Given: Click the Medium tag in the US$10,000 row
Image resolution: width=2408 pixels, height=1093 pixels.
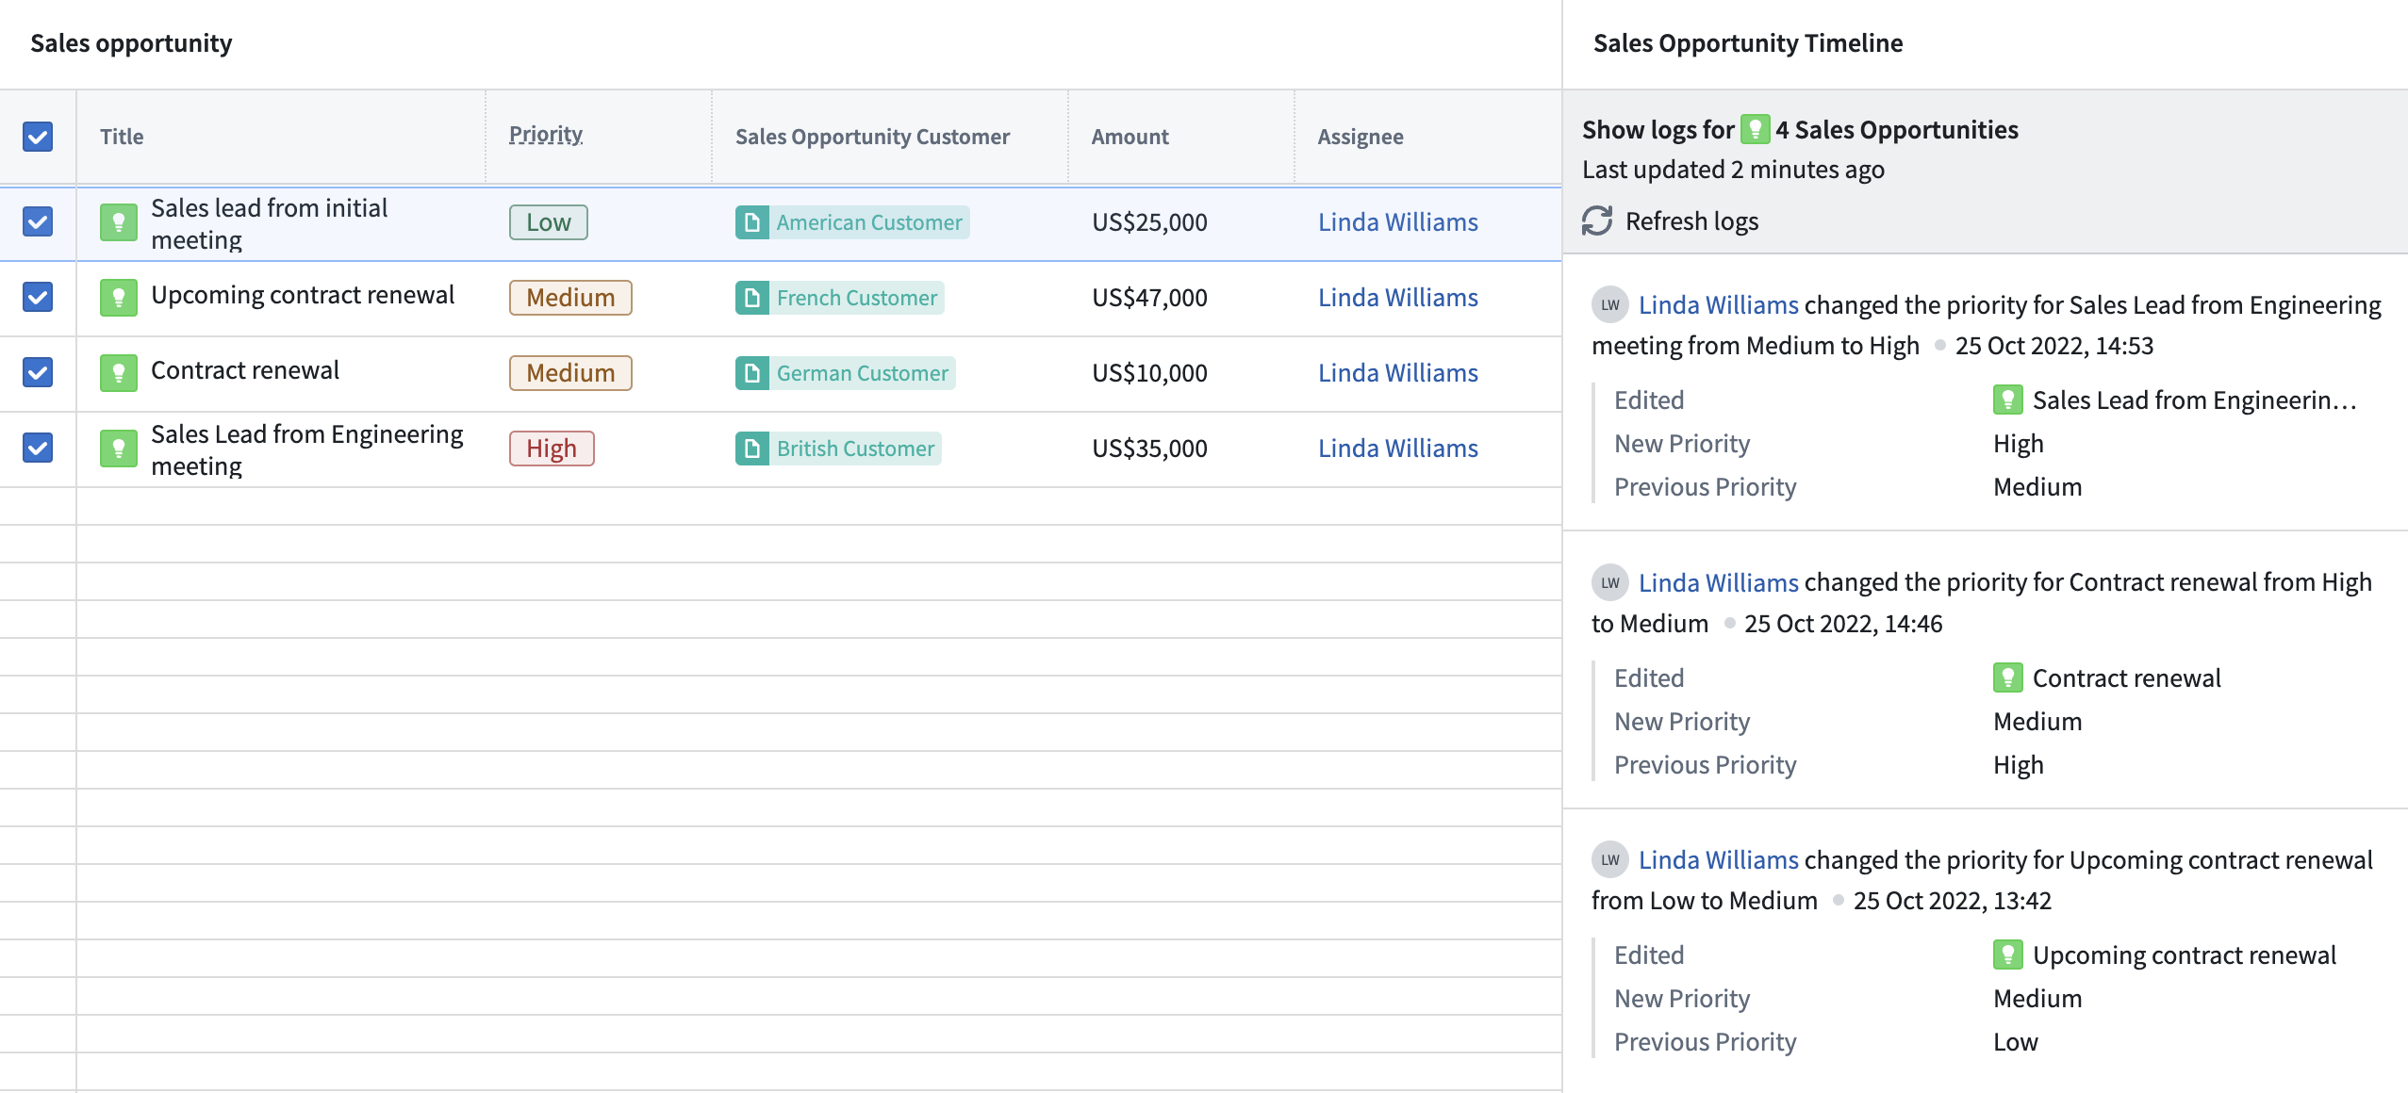Looking at the screenshot, I should pyautogui.click(x=570, y=373).
